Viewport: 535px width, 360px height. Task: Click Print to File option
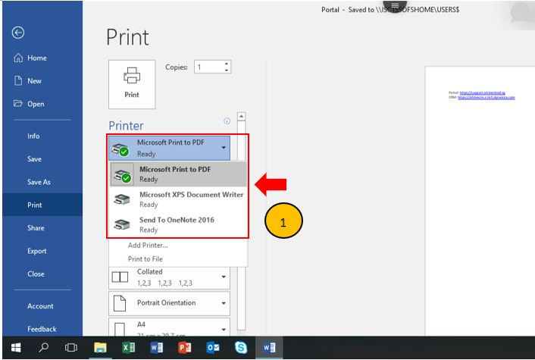145,258
